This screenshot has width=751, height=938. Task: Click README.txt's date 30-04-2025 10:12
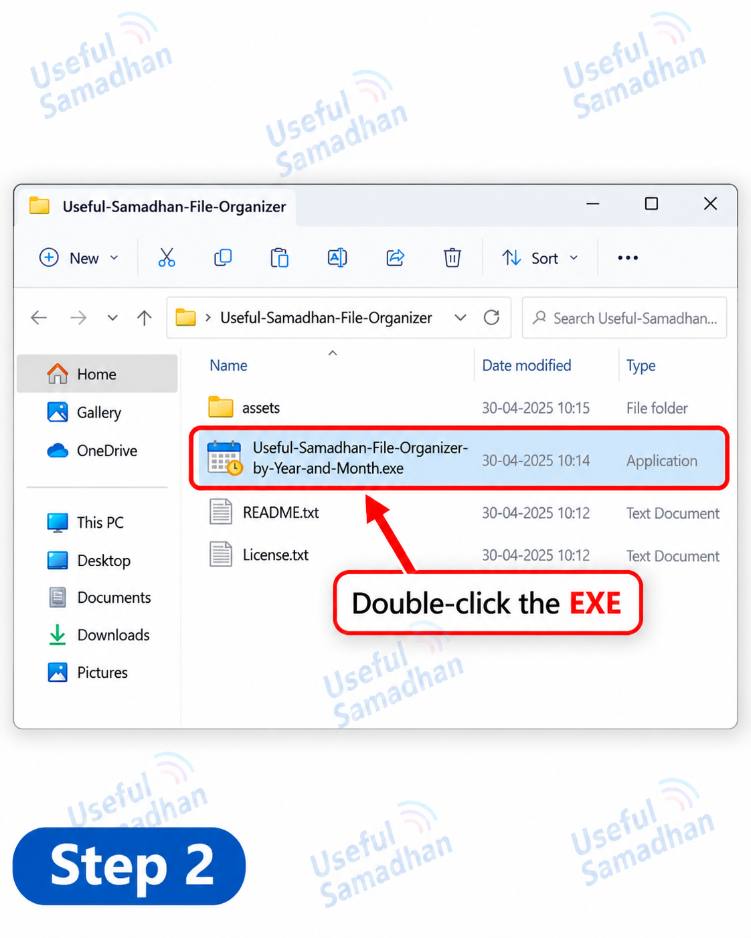pos(535,513)
